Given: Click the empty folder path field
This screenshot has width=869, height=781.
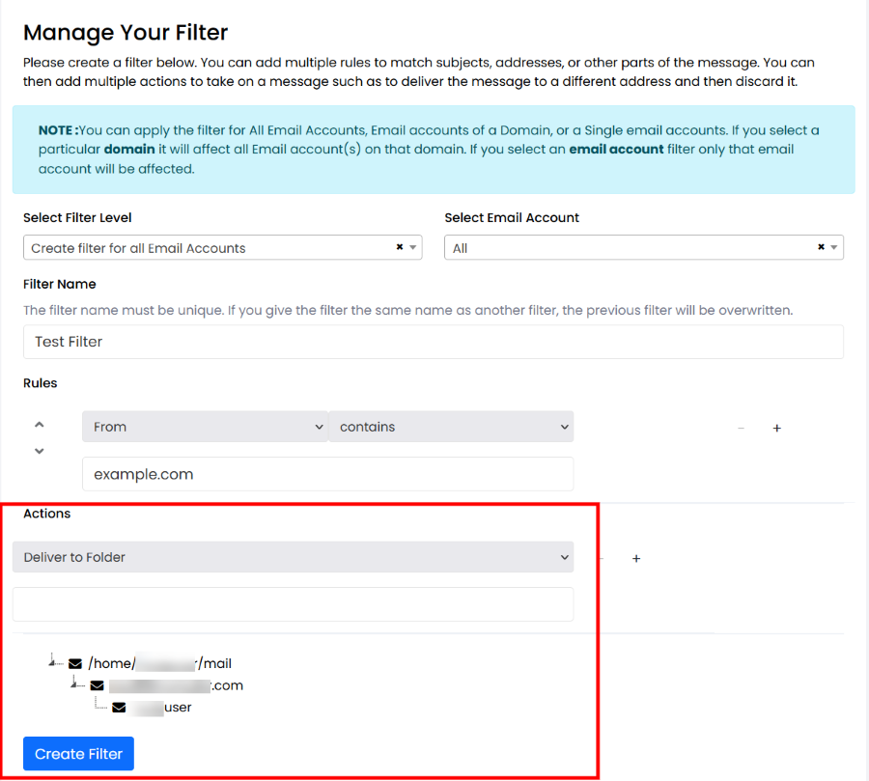Looking at the screenshot, I should click(x=293, y=604).
